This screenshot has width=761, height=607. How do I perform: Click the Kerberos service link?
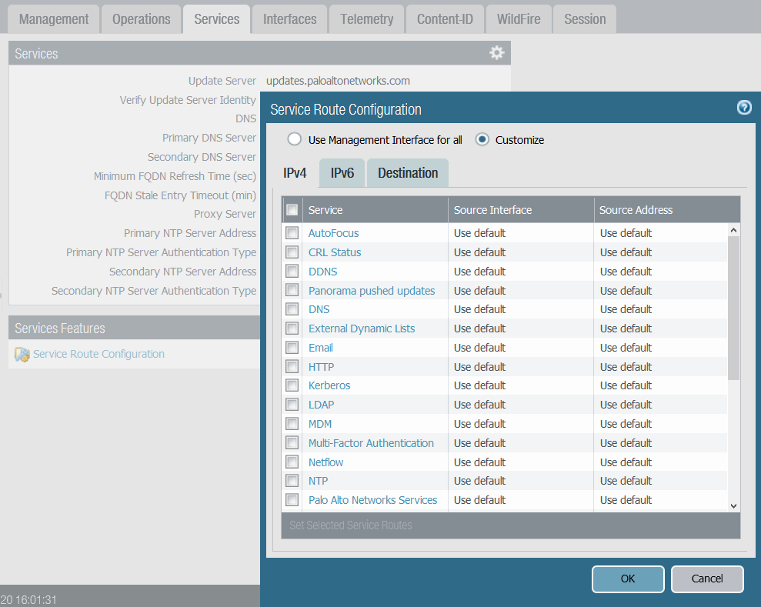(329, 385)
